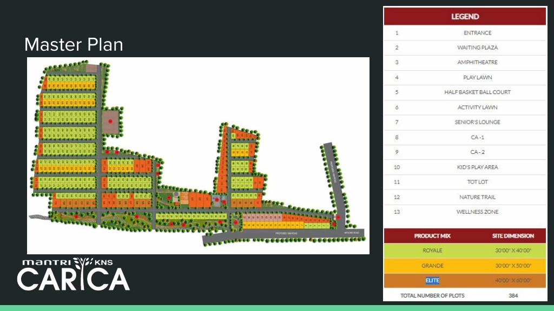Click legend number 1

(397, 33)
